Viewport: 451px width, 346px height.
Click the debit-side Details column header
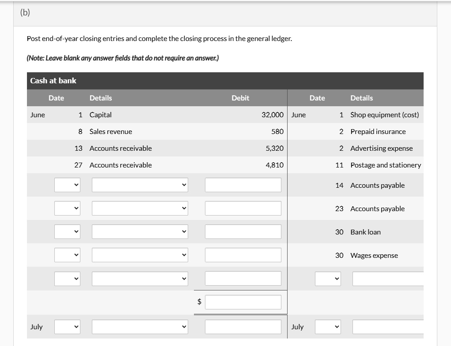[101, 98]
